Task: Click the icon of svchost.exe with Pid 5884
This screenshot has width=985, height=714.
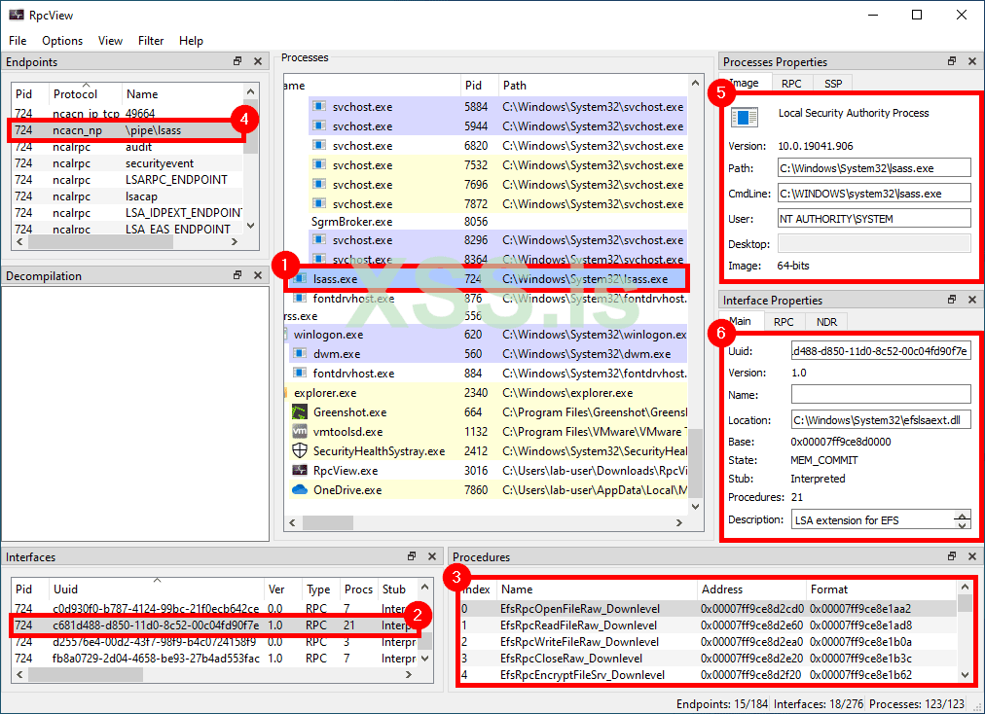Action: coord(319,106)
